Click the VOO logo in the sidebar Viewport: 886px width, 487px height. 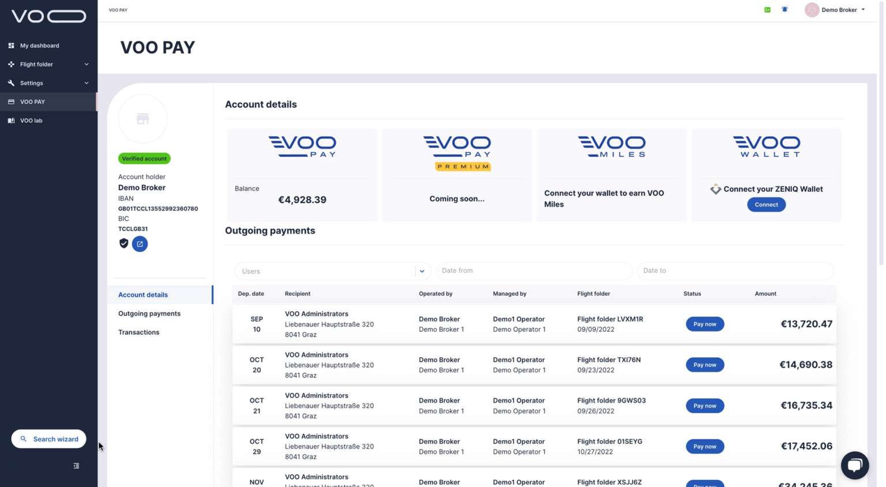pyautogui.click(x=47, y=16)
